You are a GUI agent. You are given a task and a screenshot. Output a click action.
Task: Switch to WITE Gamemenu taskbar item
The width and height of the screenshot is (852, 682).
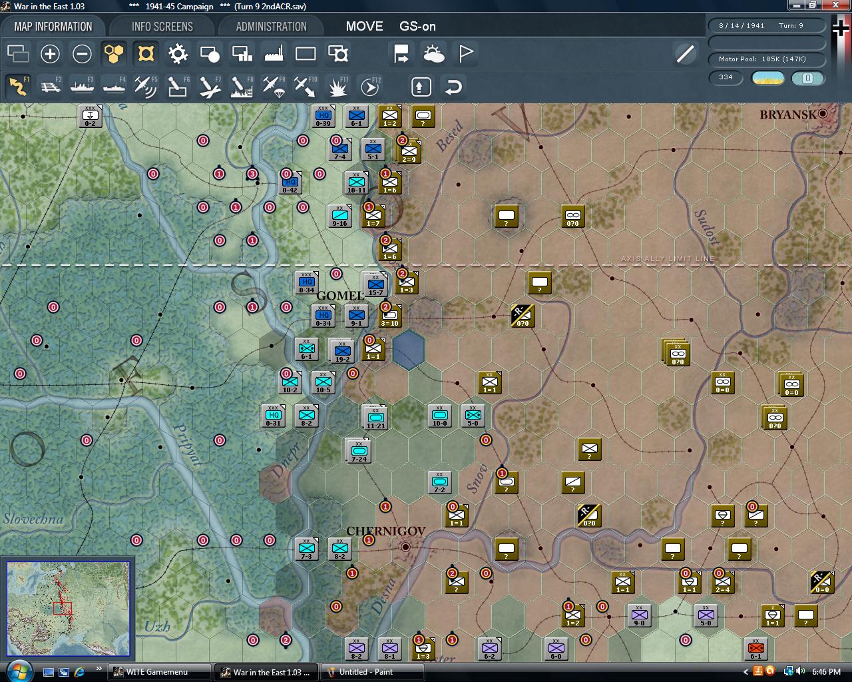pos(160,672)
